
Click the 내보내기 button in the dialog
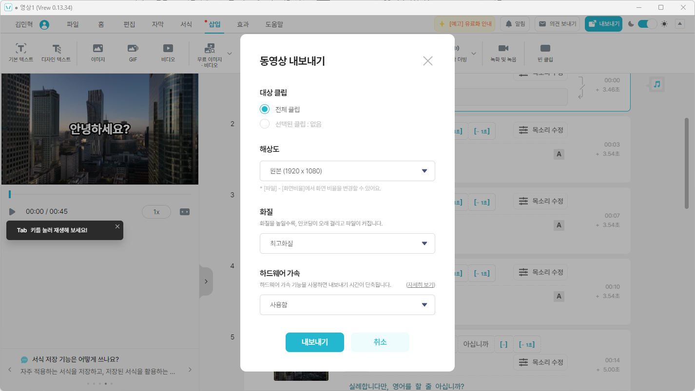pos(314,342)
